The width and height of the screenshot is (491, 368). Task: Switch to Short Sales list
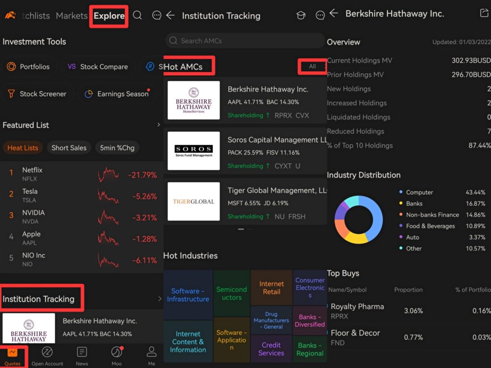pyautogui.click(x=69, y=148)
